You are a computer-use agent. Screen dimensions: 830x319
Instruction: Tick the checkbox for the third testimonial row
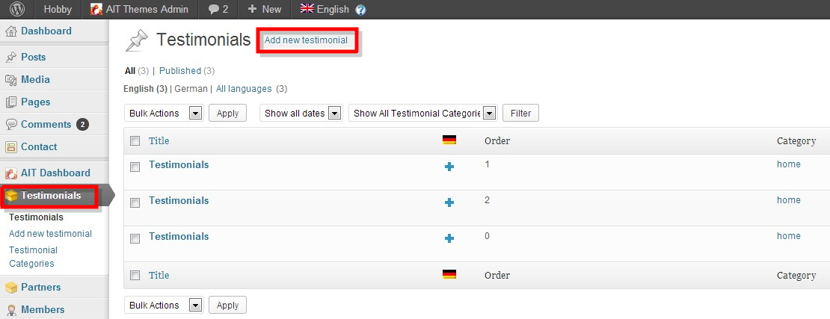click(135, 239)
